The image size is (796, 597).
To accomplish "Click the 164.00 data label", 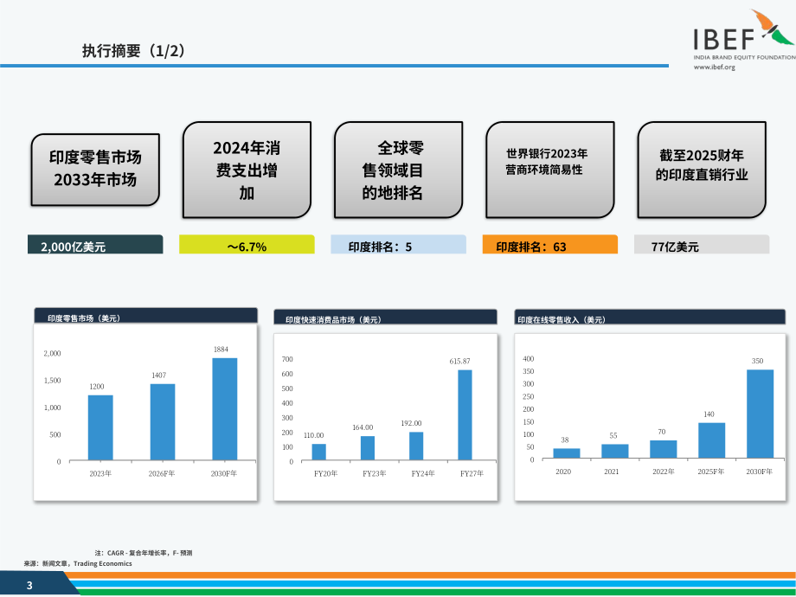I will tap(363, 428).
